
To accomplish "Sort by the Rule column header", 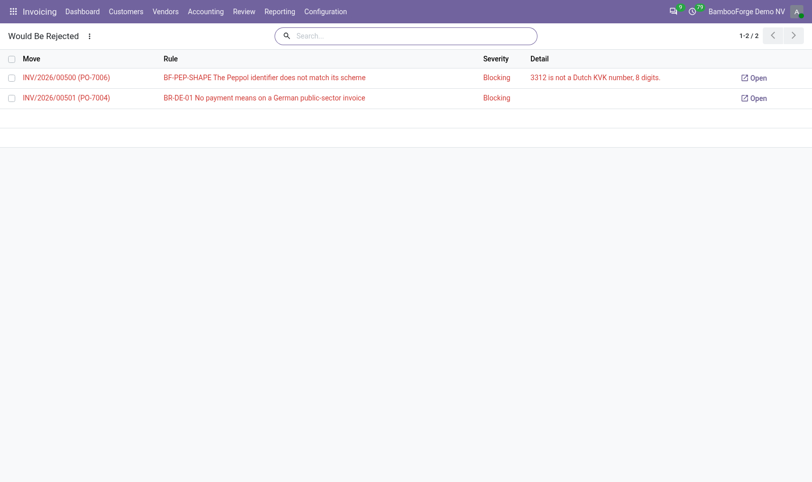I will pos(171,59).
